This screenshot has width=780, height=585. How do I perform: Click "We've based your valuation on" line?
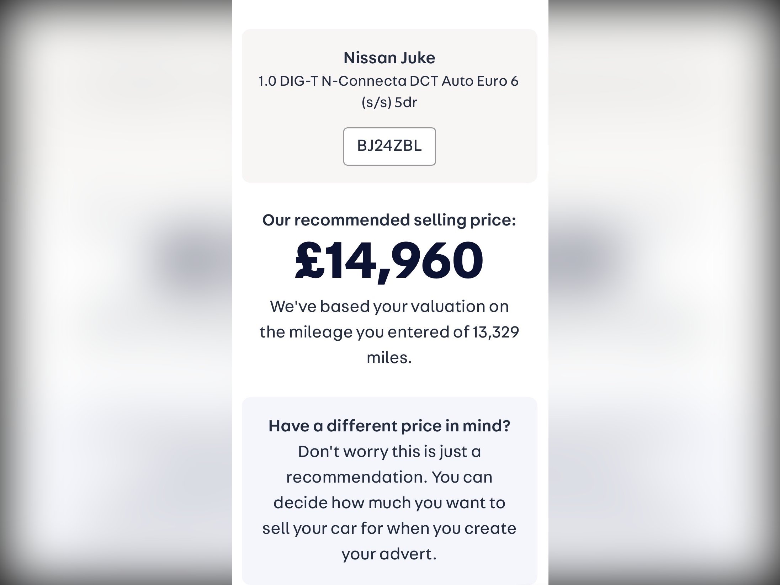tap(389, 307)
